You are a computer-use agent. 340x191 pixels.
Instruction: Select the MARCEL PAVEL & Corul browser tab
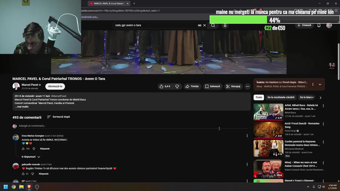[x=109, y=3]
